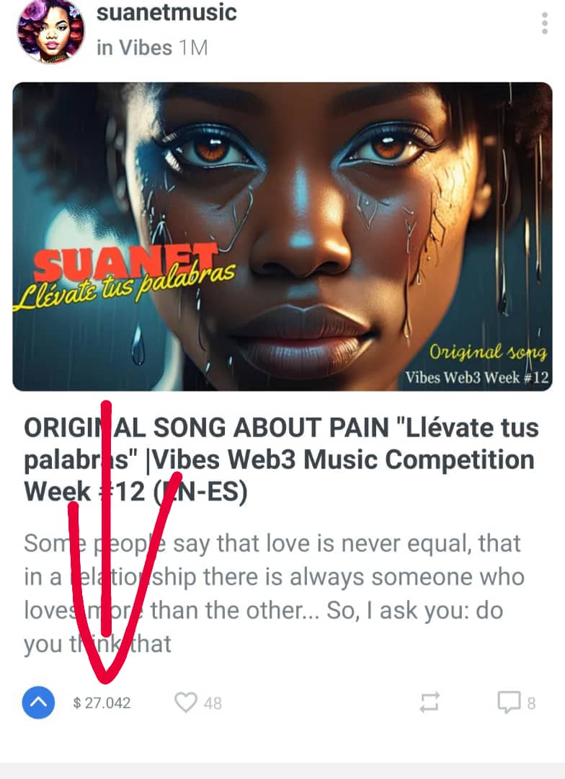Tap the Original song caption on the image

(x=488, y=351)
